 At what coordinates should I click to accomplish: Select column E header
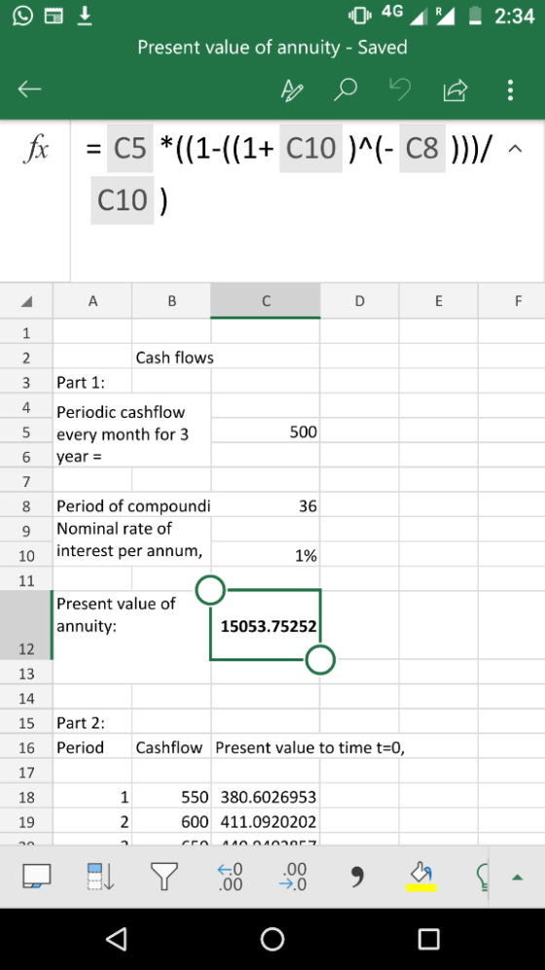point(439,301)
